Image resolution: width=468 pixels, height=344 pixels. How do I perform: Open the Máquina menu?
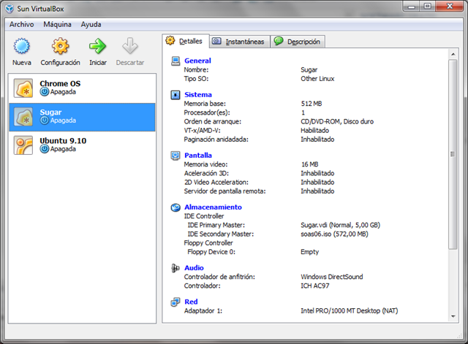(57, 24)
